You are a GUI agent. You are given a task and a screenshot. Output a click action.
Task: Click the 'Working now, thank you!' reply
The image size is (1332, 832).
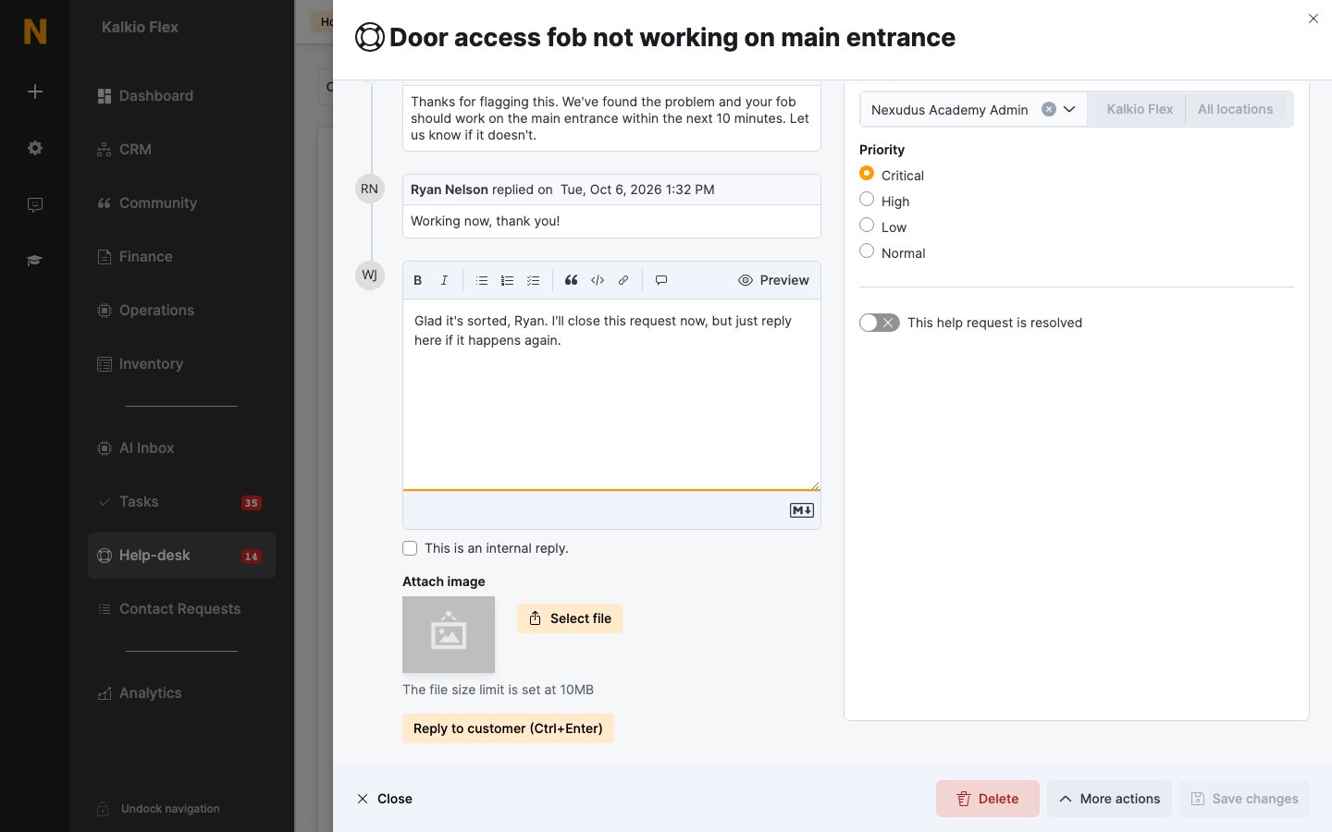(486, 221)
